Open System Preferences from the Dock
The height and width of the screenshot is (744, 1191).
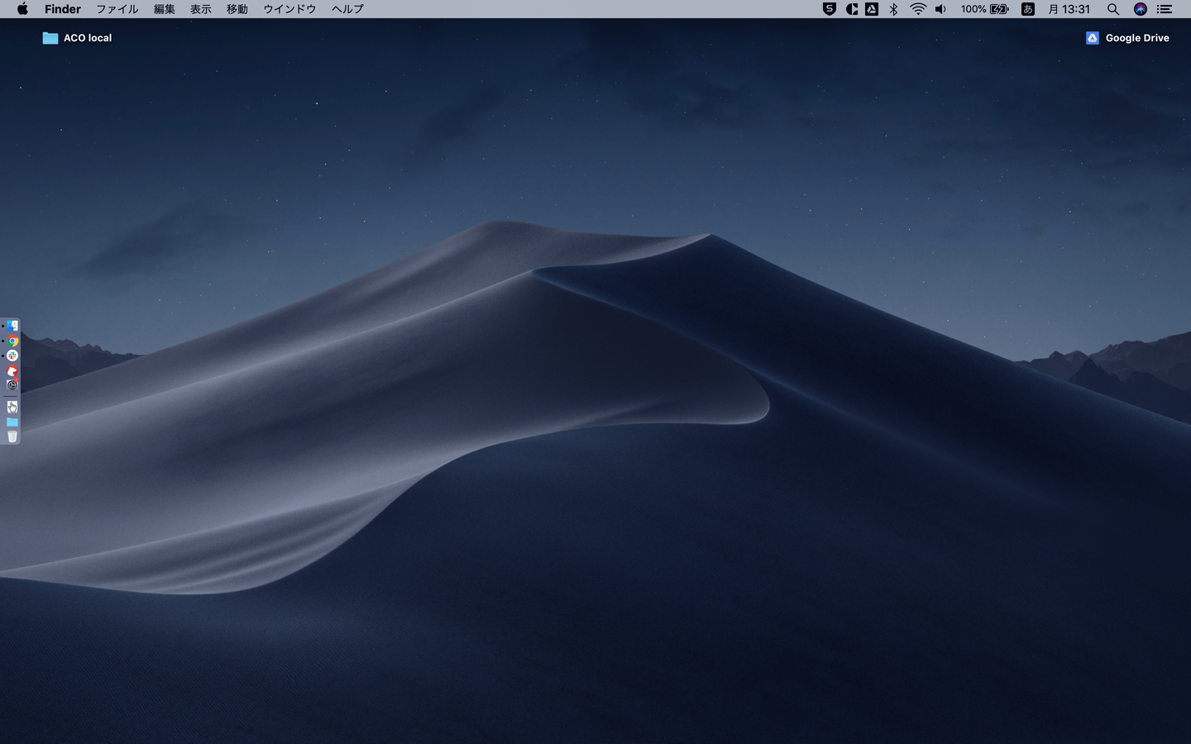[x=12, y=385]
